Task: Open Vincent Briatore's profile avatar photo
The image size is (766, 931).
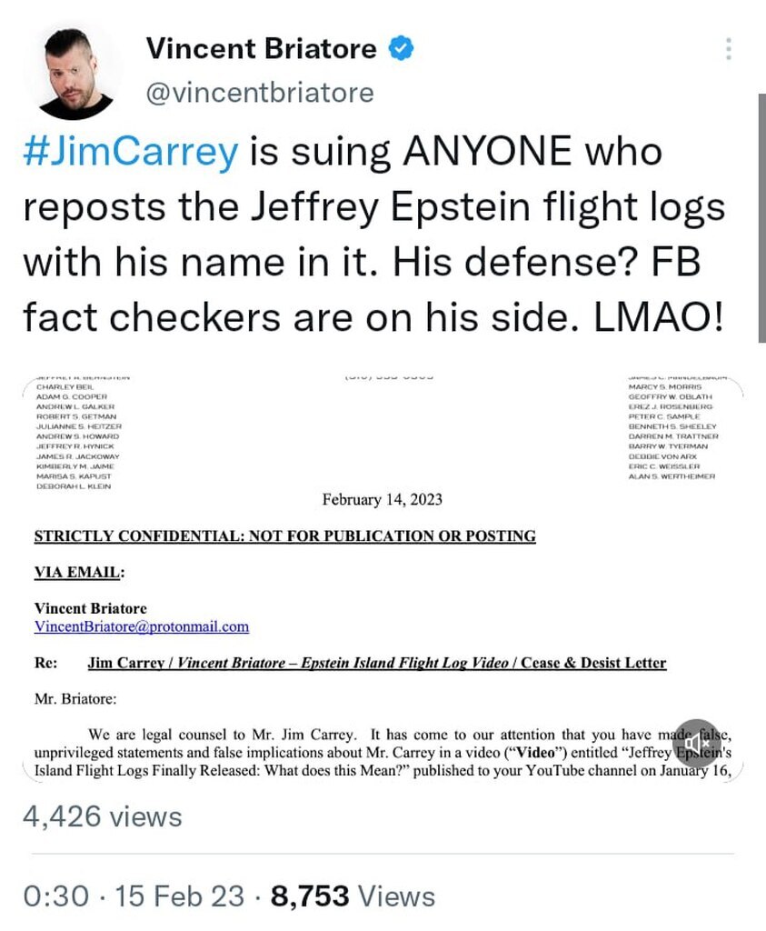Action: point(73,71)
